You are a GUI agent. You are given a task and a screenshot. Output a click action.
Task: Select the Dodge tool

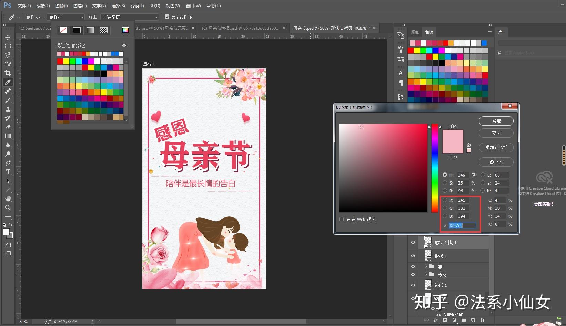[8, 154]
